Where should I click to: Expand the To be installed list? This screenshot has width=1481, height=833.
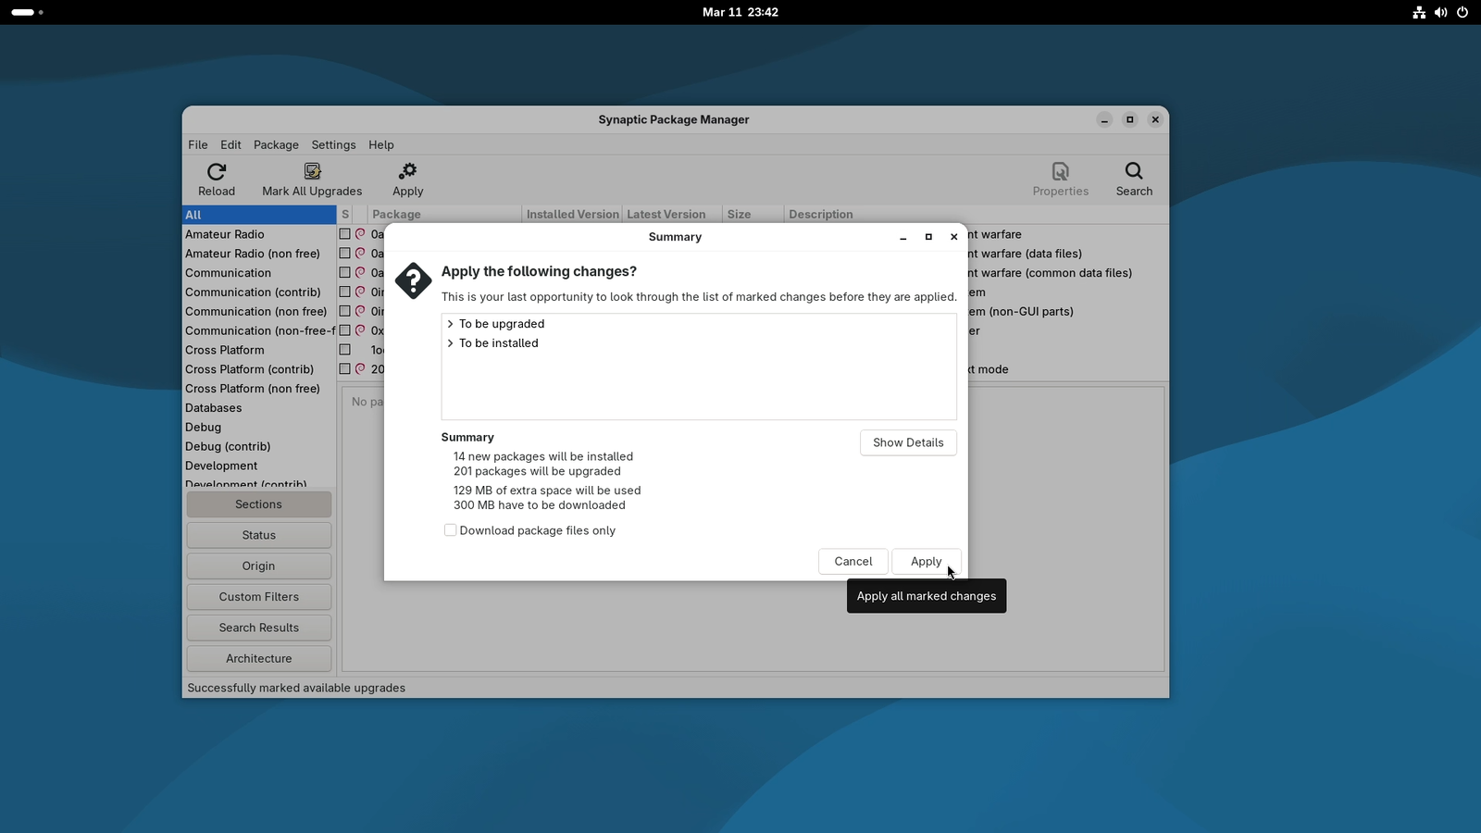451,342
